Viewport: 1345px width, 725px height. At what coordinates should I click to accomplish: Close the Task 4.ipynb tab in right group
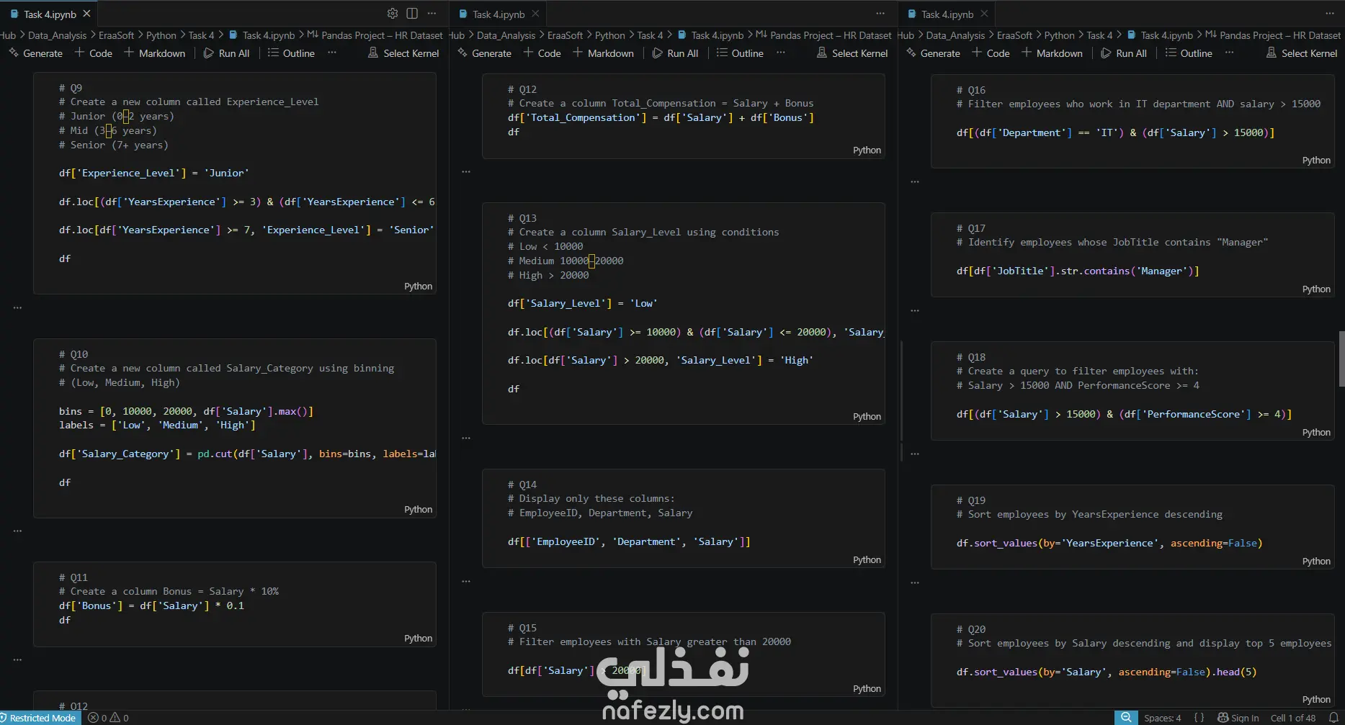(984, 14)
